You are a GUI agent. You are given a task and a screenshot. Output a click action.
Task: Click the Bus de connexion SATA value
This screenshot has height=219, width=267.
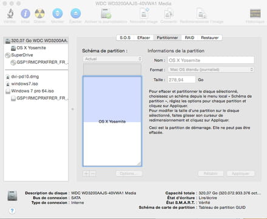click(76, 198)
